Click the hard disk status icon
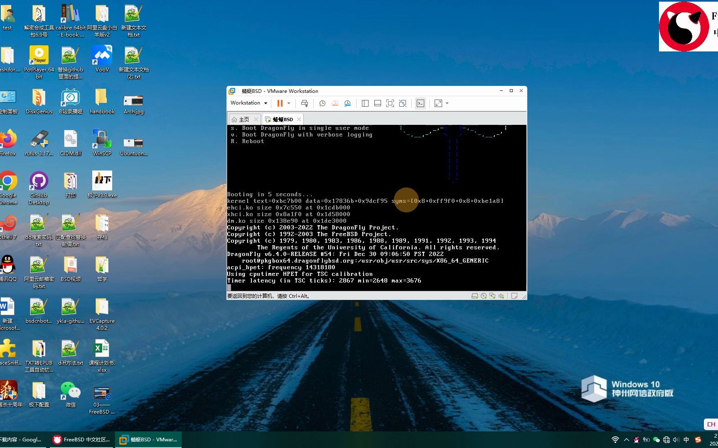 475,296
